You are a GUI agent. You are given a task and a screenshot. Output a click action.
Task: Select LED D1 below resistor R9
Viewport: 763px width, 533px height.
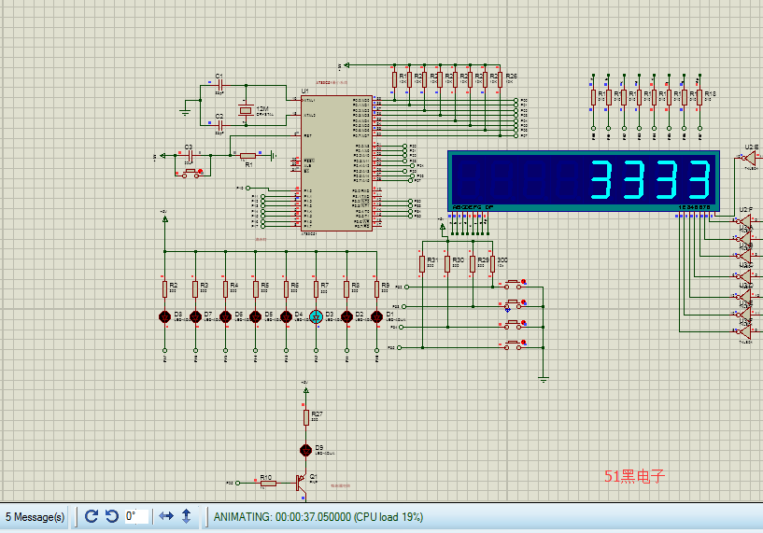tap(376, 317)
